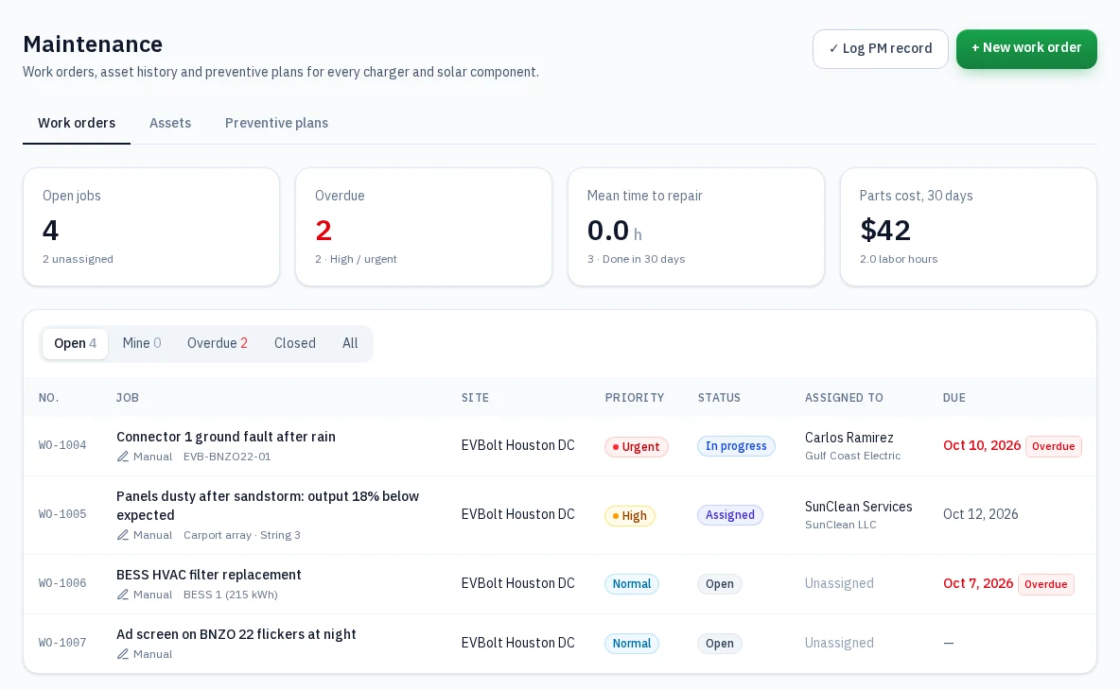Open job Ad screen on BNZO 22 flickers

click(x=236, y=634)
